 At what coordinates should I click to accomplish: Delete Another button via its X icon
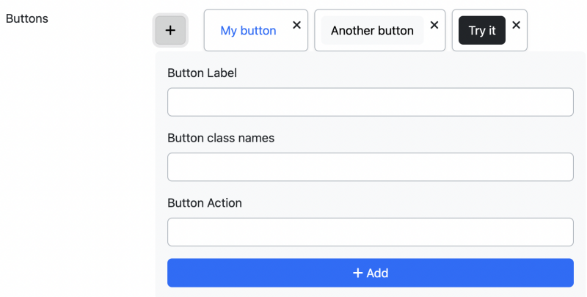pyautogui.click(x=434, y=25)
